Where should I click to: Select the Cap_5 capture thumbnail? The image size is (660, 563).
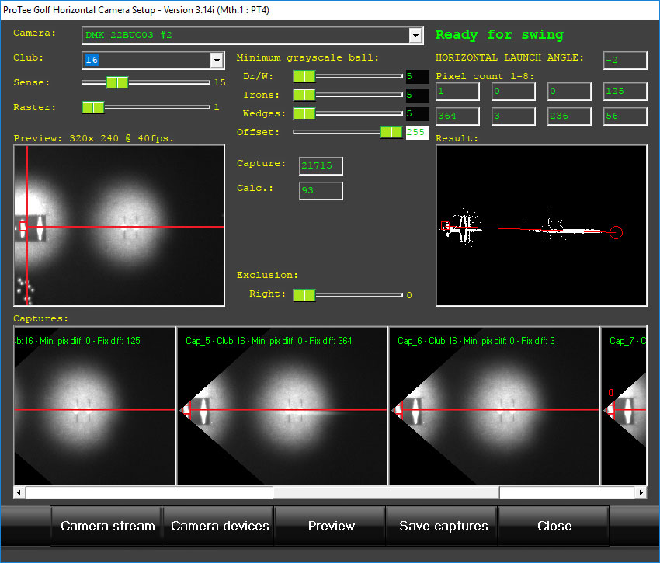tap(282, 406)
